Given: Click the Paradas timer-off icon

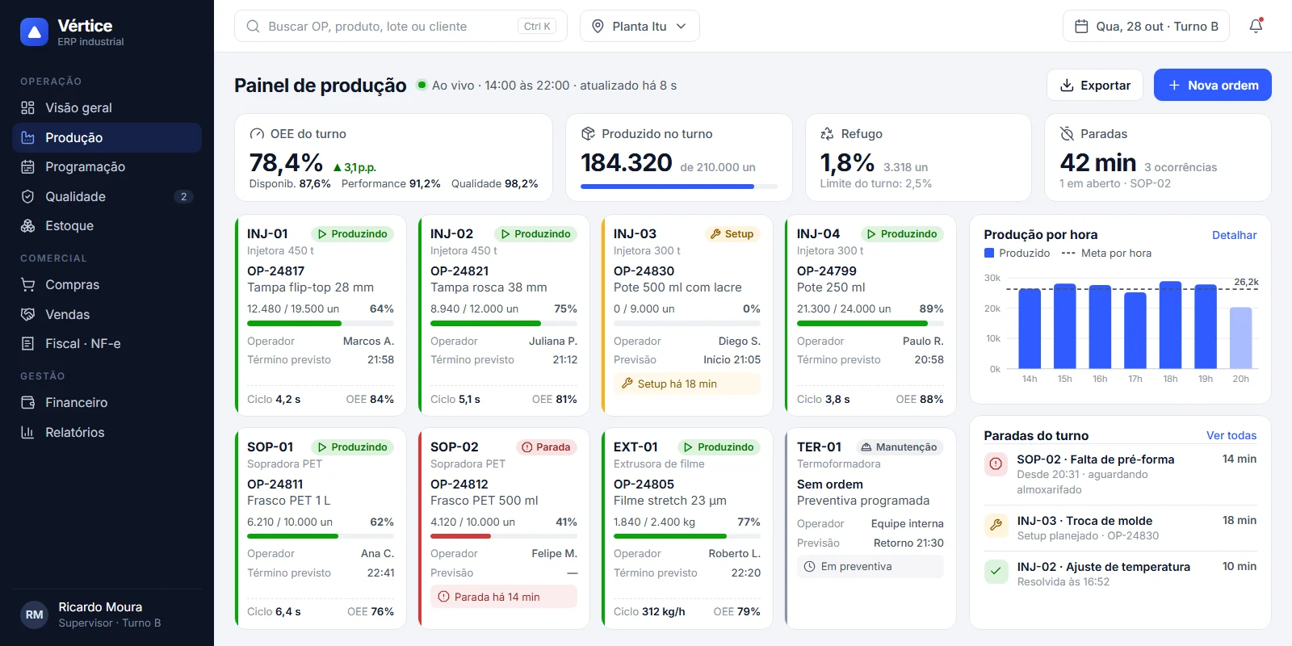Looking at the screenshot, I should click(1067, 134).
